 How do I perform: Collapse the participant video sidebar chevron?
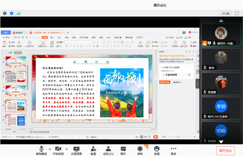pyautogui.click(x=197, y=84)
